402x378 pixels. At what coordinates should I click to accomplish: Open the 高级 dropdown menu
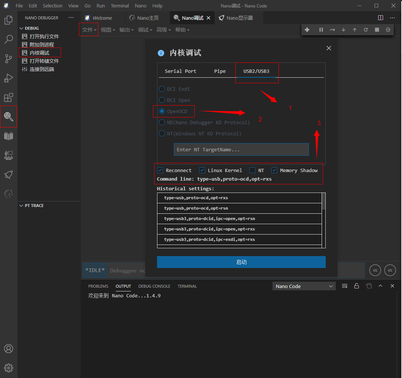[x=163, y=30]
